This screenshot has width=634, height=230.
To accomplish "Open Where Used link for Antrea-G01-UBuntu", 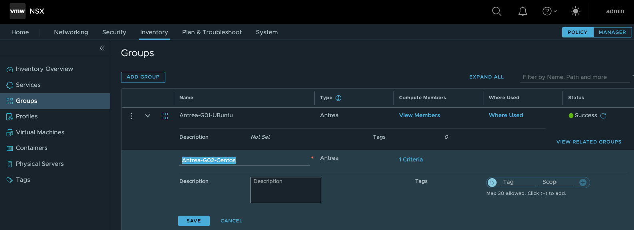I will click(x=506, y=115).
